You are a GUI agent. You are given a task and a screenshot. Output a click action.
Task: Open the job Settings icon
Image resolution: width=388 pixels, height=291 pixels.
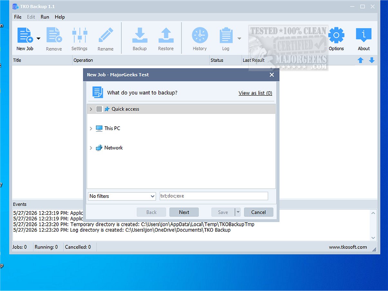(x=79, y=35)
